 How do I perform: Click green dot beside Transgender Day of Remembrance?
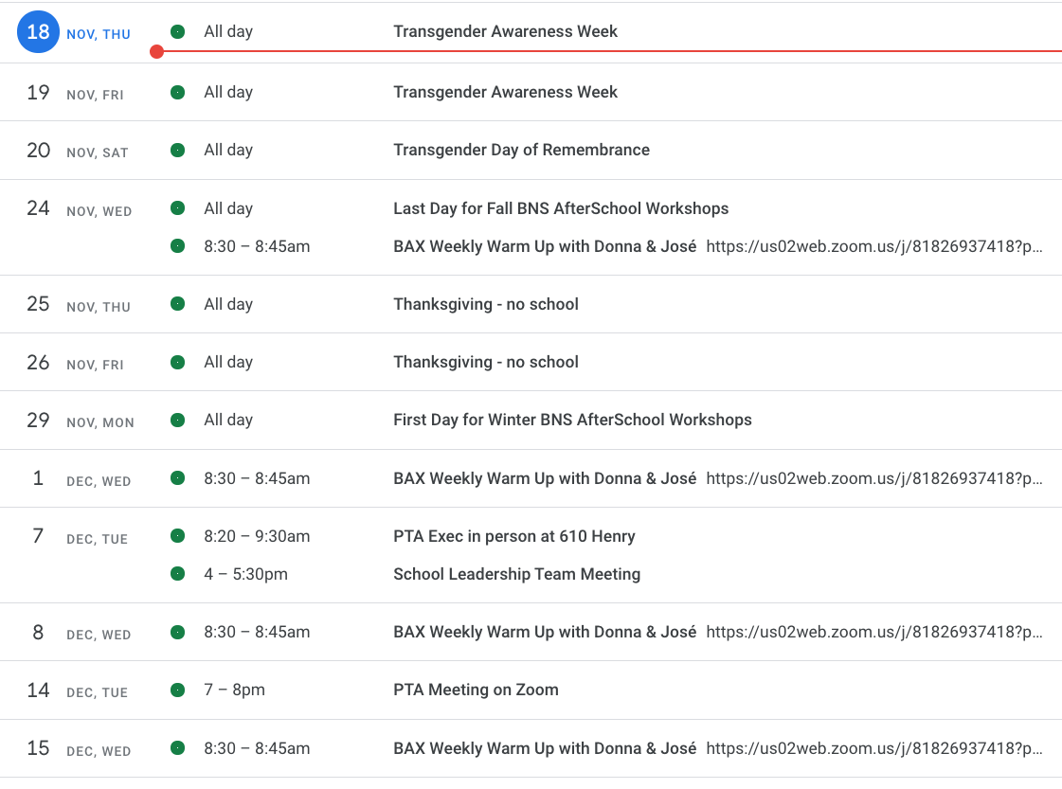177,150
